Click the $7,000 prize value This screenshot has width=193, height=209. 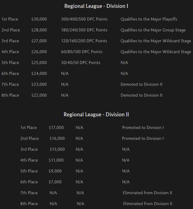pyautogui.click(x=55, y=182)
